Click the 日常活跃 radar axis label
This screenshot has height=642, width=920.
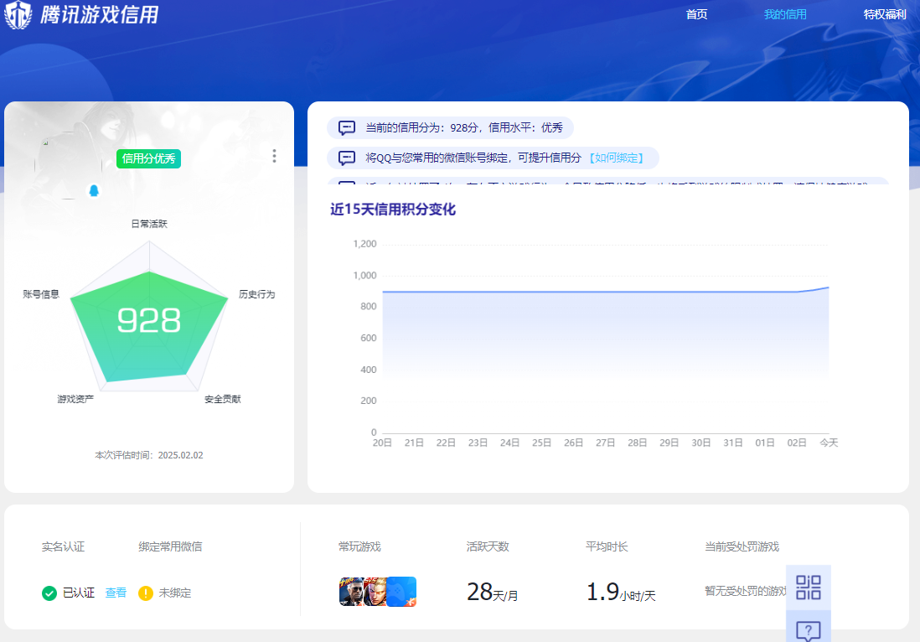coord(149,224)
